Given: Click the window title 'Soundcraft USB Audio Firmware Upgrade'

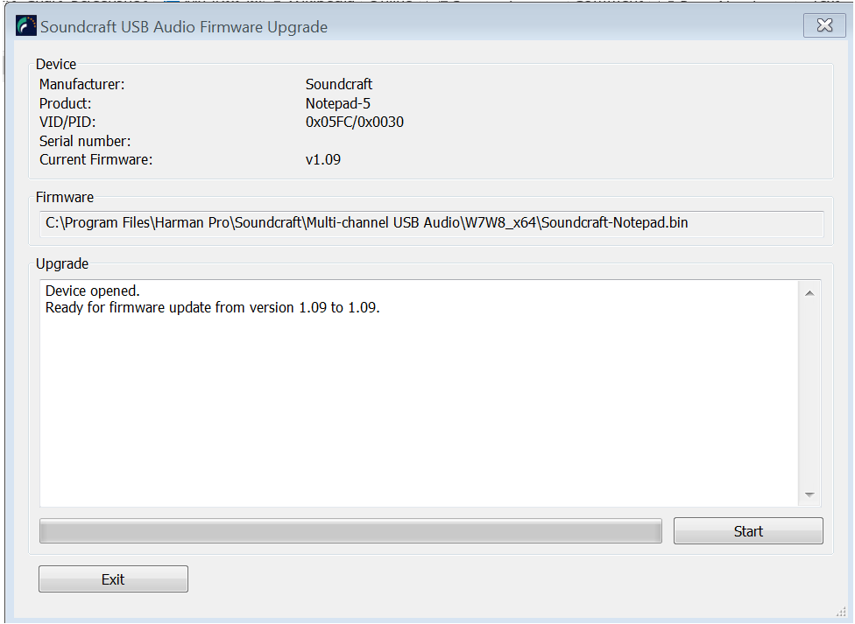Looking at the screenshot, I should pos(184,27).
